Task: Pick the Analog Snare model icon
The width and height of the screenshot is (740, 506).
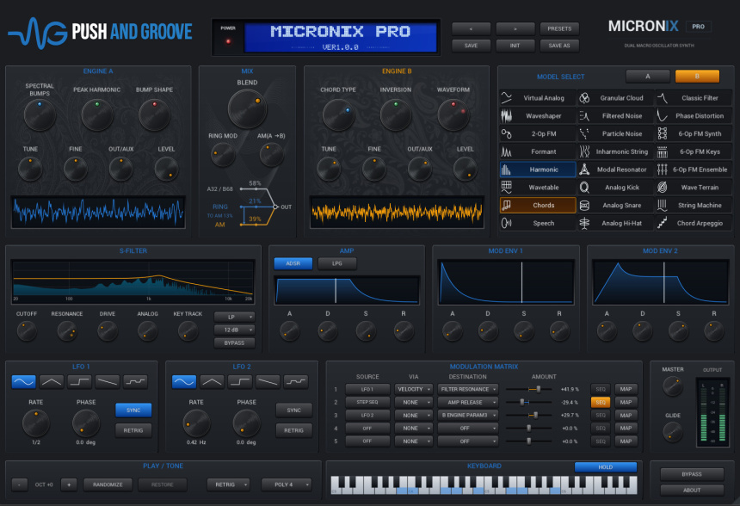Action: [x=584, y=206]
